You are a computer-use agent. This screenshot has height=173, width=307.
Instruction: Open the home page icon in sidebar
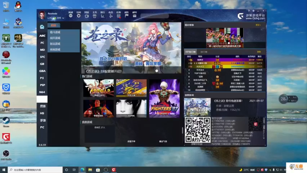(x=42, y=27)
